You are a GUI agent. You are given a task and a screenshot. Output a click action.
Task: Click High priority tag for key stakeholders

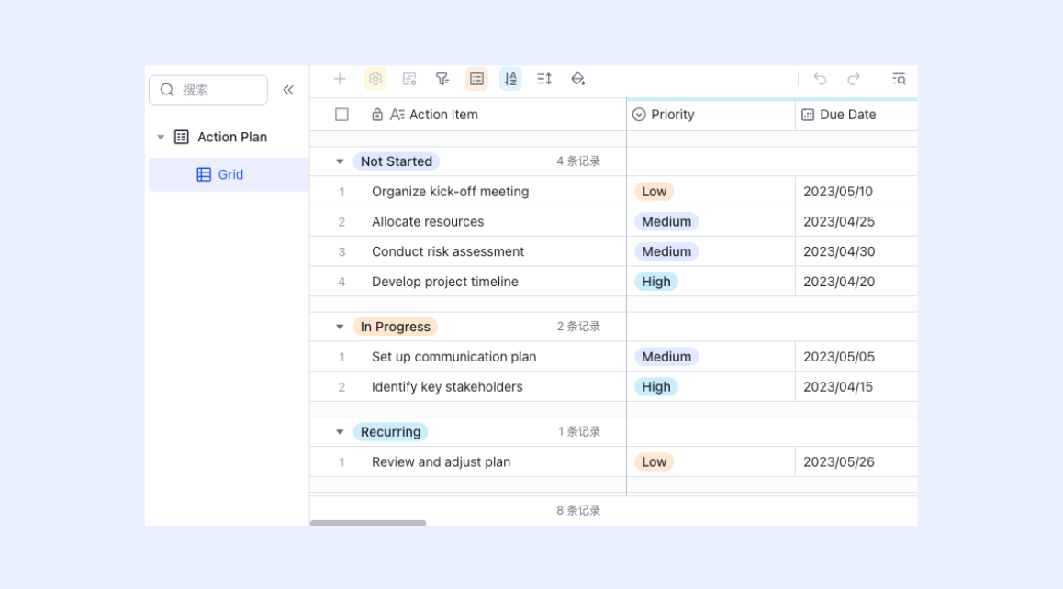coord(656,387)
